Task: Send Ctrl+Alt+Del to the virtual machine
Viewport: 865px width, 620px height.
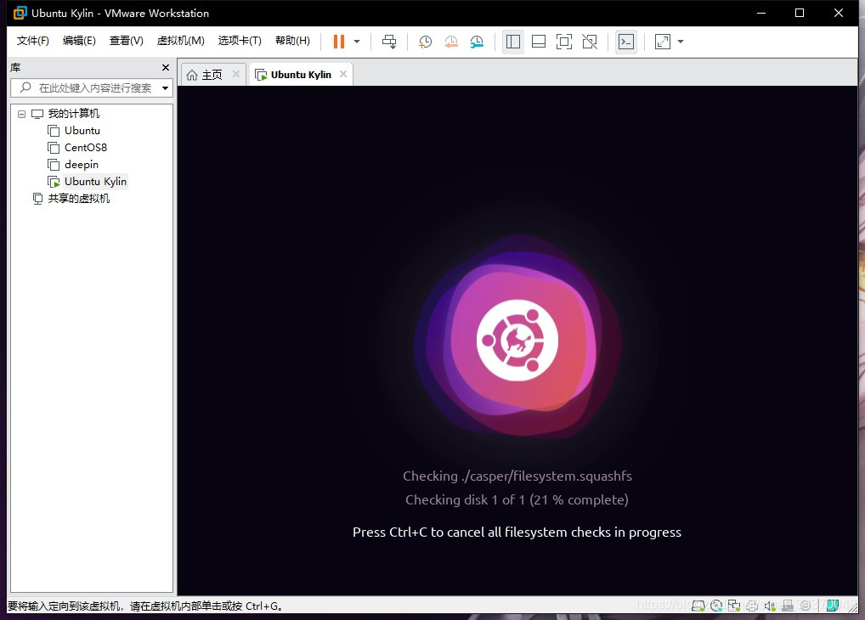Action: [x=389, y=42]
